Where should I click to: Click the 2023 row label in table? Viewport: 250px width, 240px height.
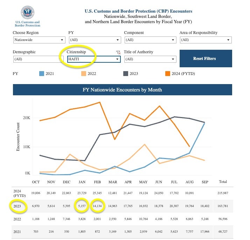point(18,207)
